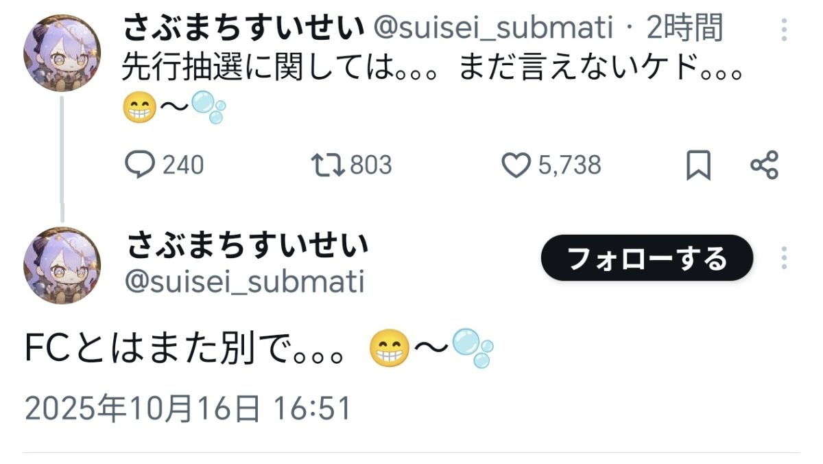Open the bold さぶまちすいせい name in first tweet
This screenshot has height=464, width=823.
click(243, 29)
